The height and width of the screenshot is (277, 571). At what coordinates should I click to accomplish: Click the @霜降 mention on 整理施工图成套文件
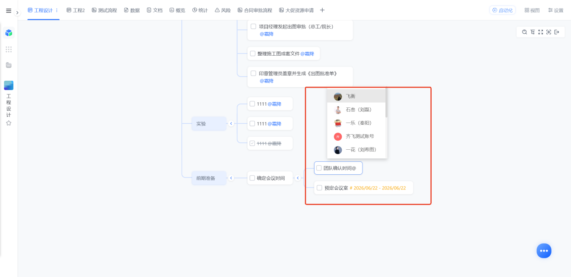click(307, 54)
